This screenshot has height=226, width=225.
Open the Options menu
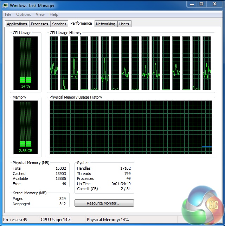click(x=24, y=14)
